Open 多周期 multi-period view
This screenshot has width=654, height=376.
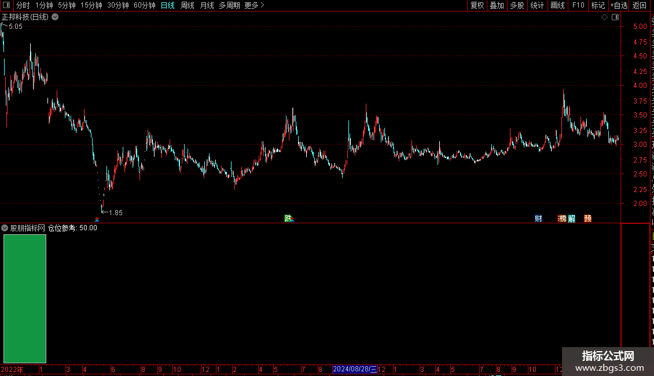click(x=229, y=5)
